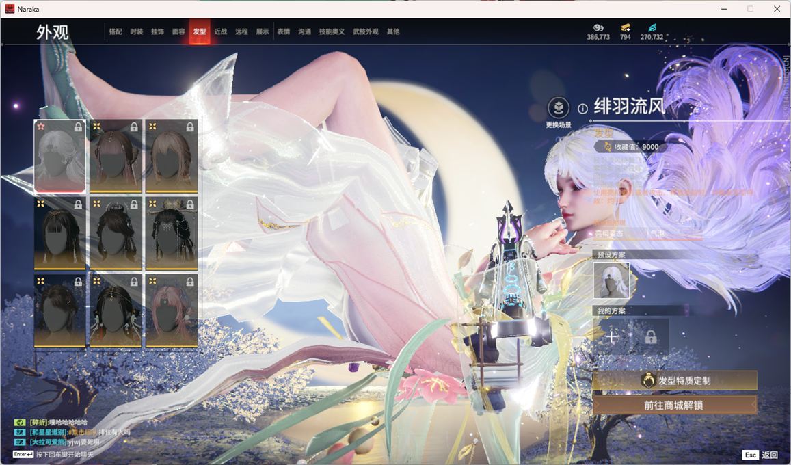Click the teal feather currency icon
This screenshot has width=791, height=465.
[652, 27]
